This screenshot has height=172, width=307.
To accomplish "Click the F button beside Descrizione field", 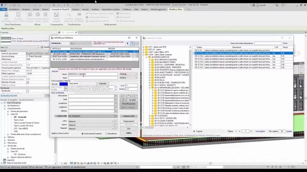I will [116, 96].
